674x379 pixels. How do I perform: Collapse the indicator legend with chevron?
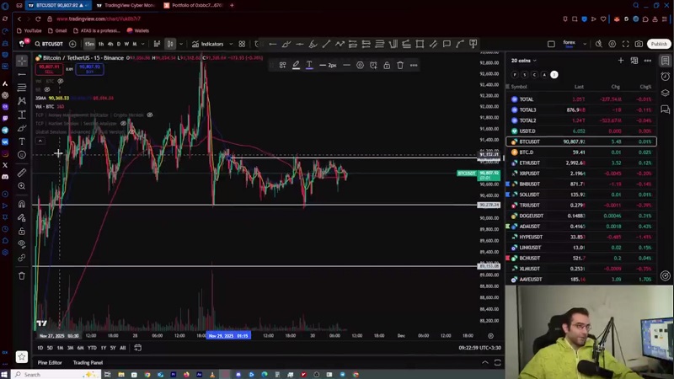tap(40, 141)
